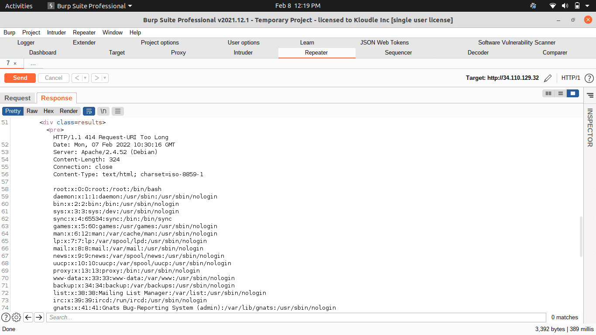Click the tray application indicator icon
Screen dimensions: 596x335
(533, 6)
